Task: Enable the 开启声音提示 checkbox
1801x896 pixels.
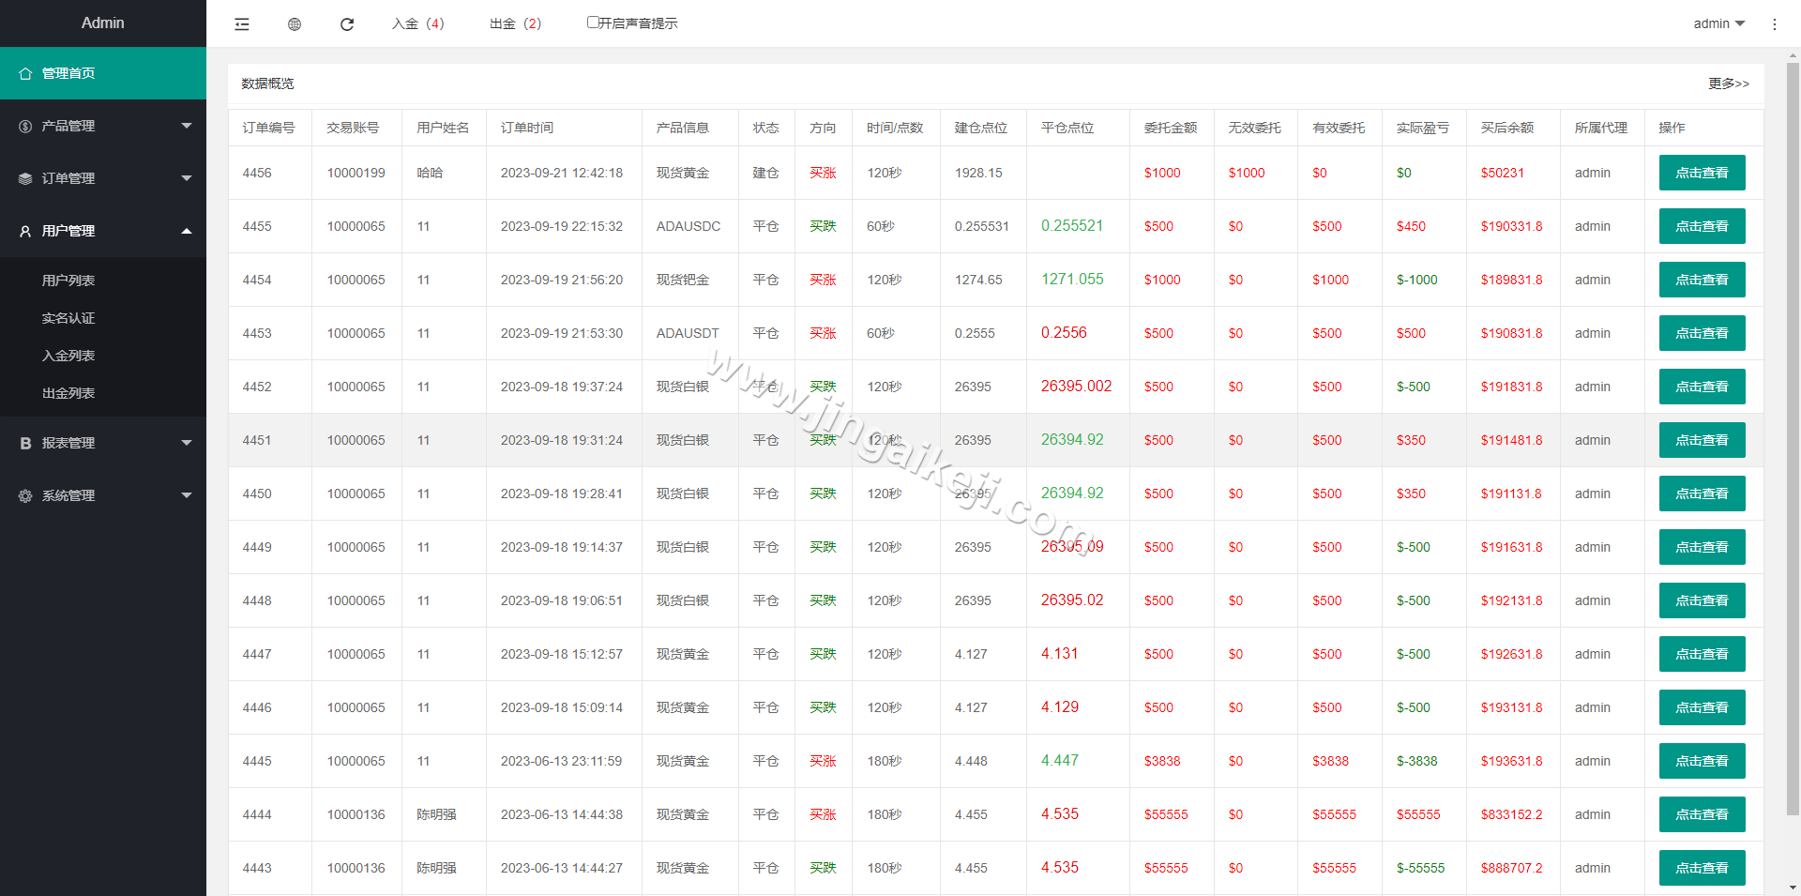Action: (593, 23)
